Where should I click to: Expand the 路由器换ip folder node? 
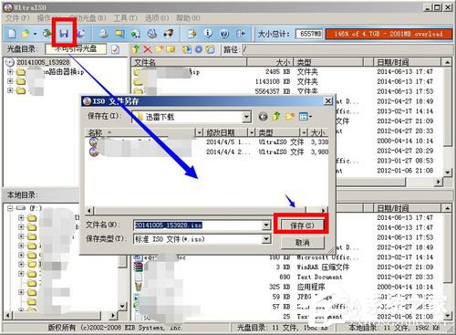coord(10,72)
